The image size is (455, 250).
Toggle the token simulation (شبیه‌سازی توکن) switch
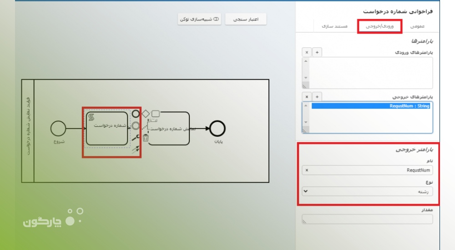point(199,19)
